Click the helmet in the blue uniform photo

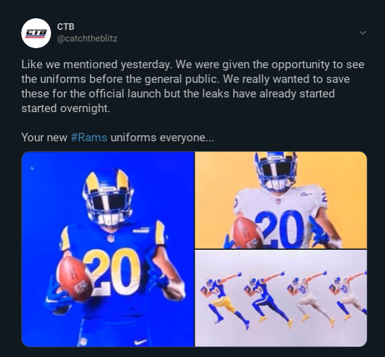tap(108, 197)
